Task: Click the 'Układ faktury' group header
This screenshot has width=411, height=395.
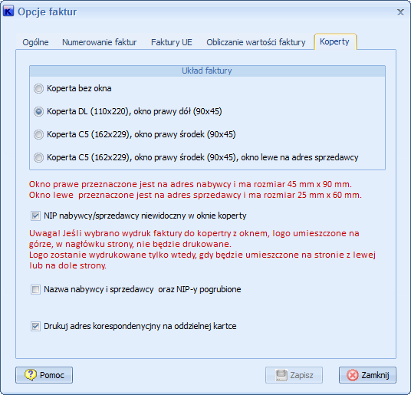Action: (207, 71)
